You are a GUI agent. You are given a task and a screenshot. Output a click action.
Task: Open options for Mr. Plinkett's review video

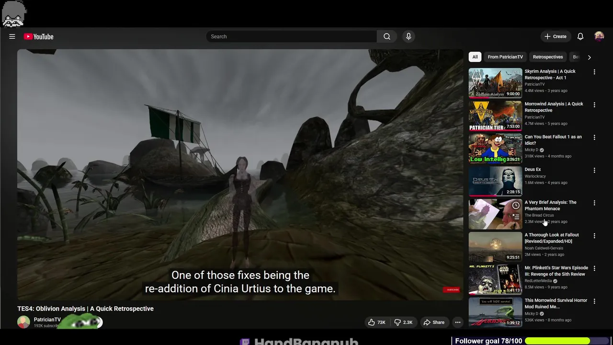click(594, 268)
